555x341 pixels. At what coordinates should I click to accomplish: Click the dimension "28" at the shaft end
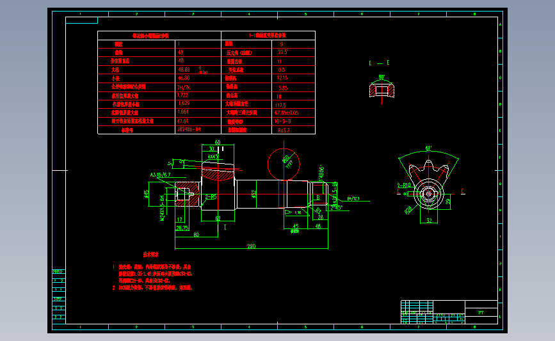coord(320,218)
